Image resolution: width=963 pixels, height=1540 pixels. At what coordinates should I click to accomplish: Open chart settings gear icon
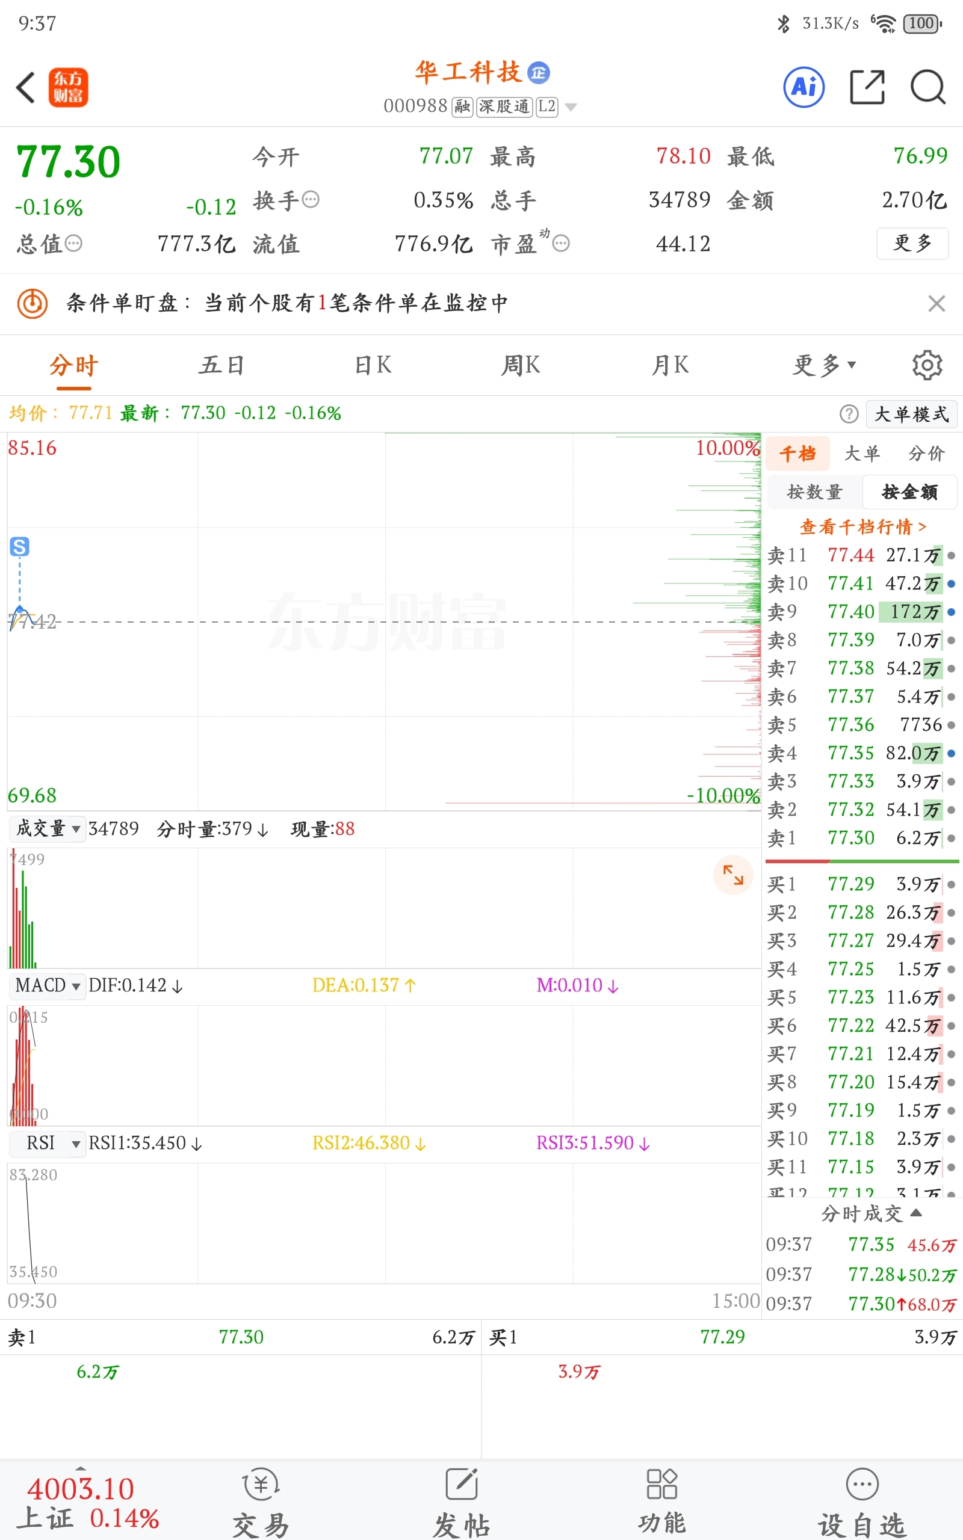tap(927, 365)
